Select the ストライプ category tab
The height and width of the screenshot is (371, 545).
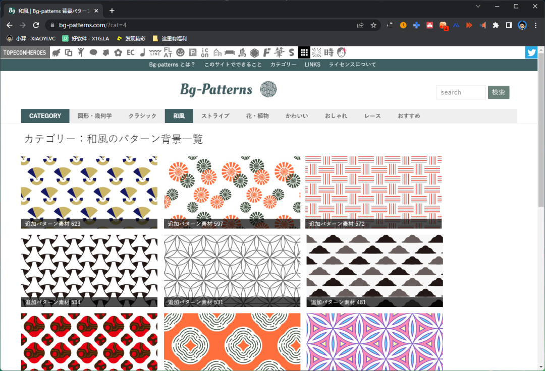[215, 116]
